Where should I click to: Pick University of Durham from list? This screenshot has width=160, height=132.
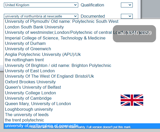(x=25, y=43)
